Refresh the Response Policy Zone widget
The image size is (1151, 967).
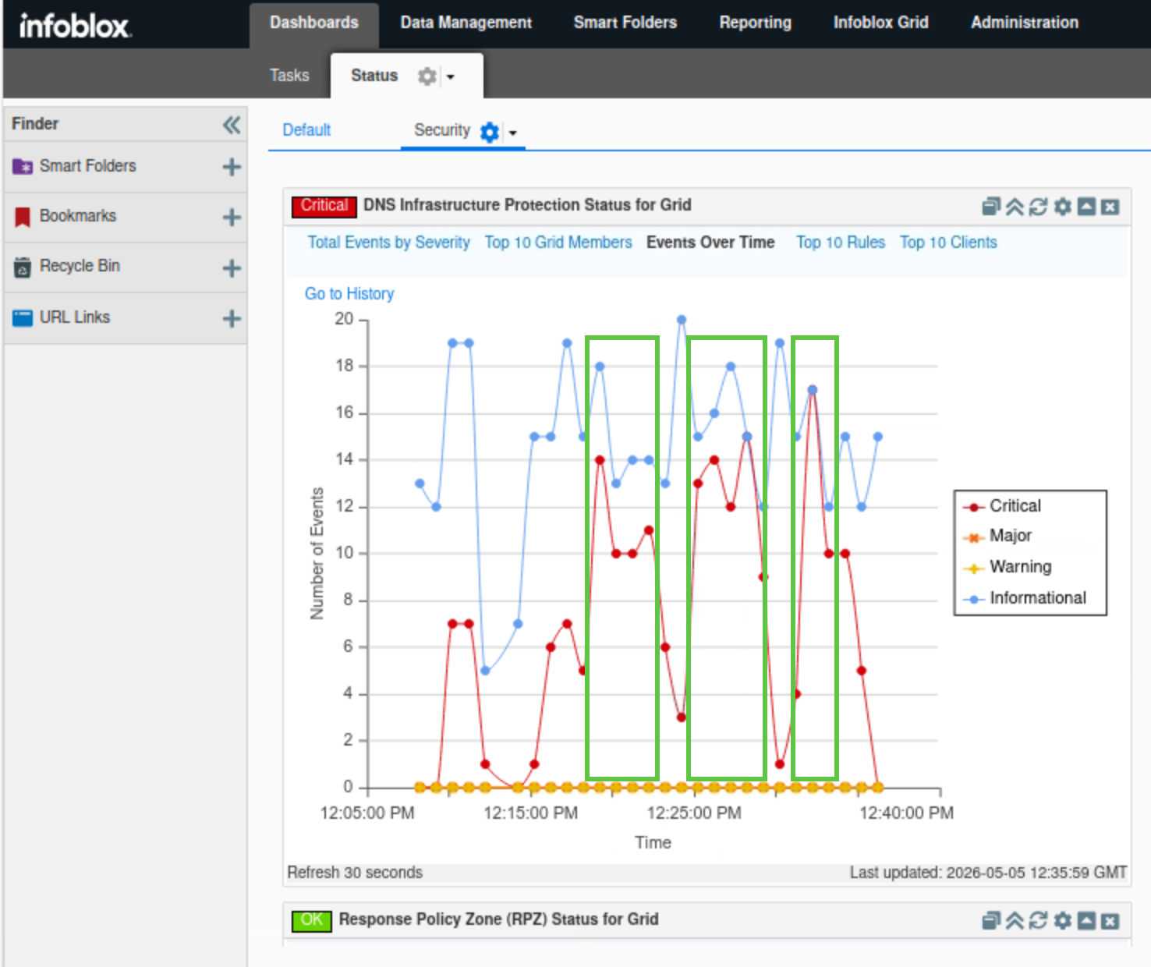[x=1038, y=921]
